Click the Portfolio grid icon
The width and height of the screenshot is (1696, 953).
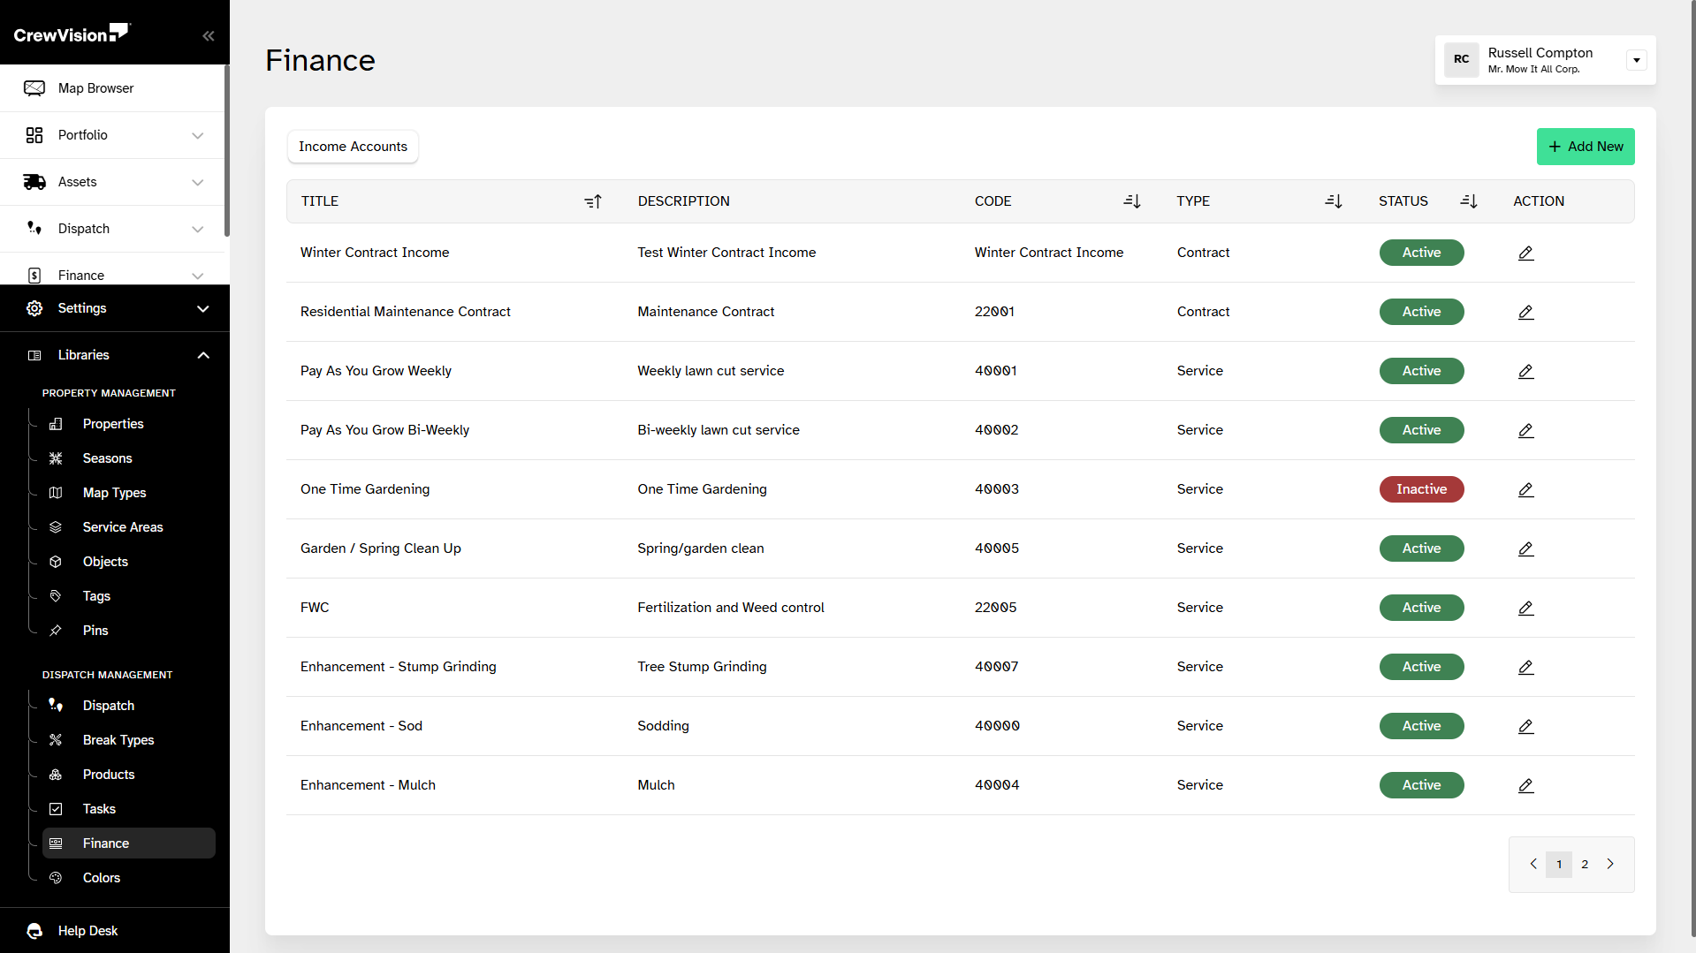pos(34,135)
